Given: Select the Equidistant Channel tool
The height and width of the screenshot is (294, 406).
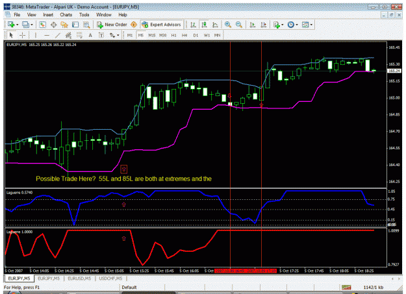Looking at the screenshot, I should (68, 35).
